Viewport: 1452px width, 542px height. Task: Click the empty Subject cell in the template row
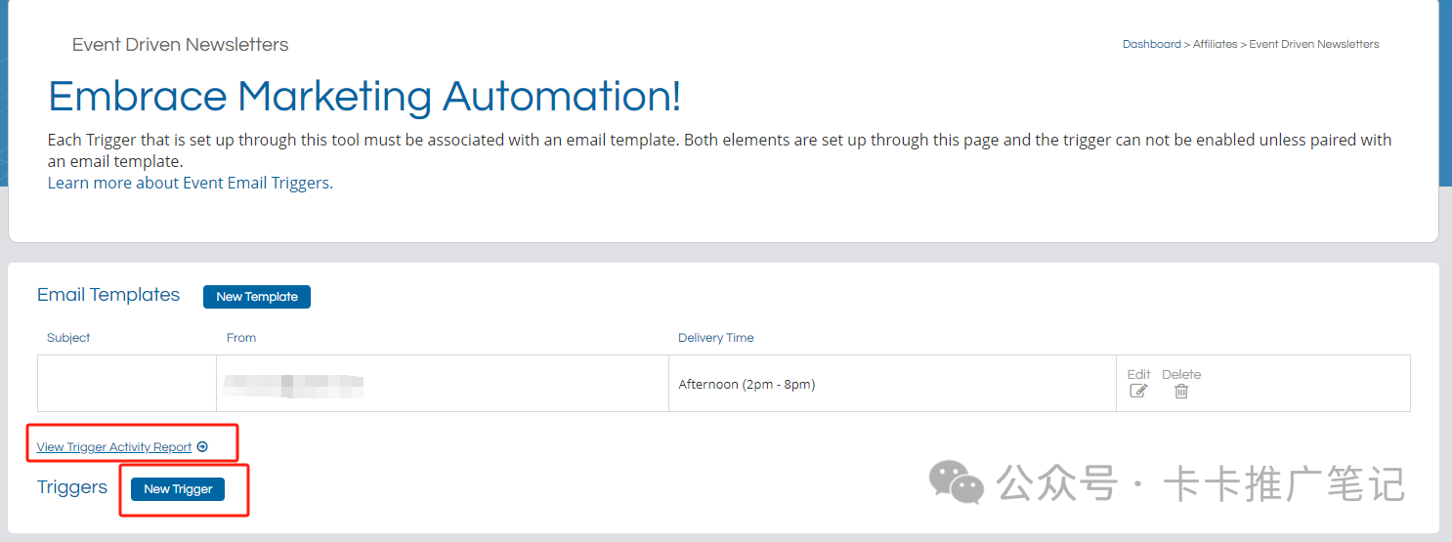click(127, 384)
